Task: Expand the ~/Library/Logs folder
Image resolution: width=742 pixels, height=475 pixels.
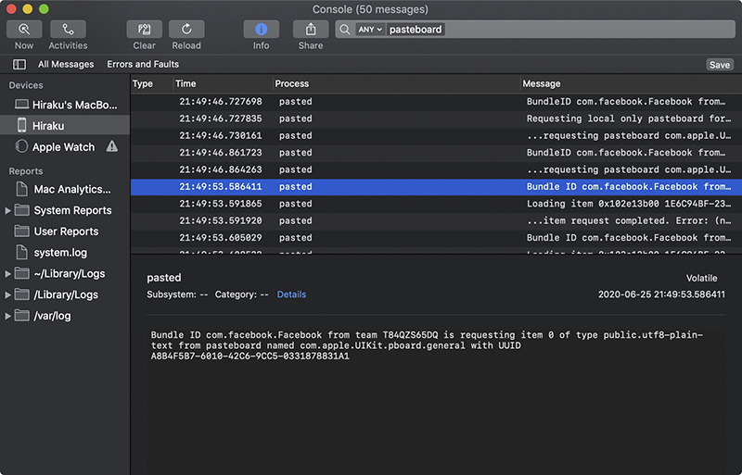Action: [7, 274]
